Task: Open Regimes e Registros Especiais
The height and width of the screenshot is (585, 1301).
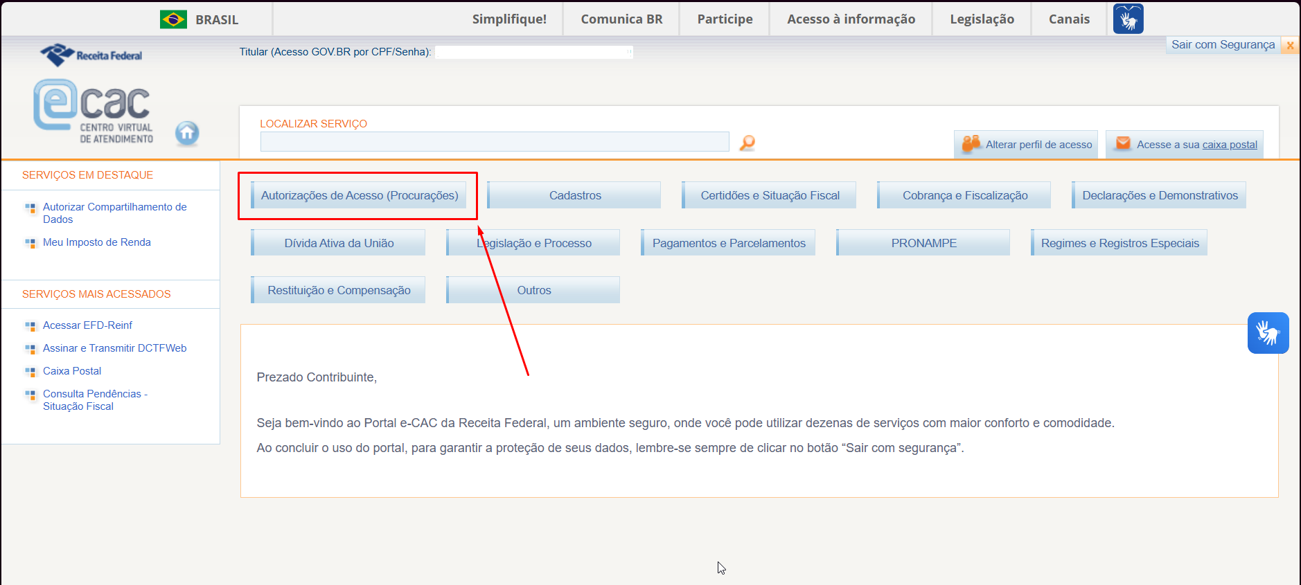Action: 1119,243
